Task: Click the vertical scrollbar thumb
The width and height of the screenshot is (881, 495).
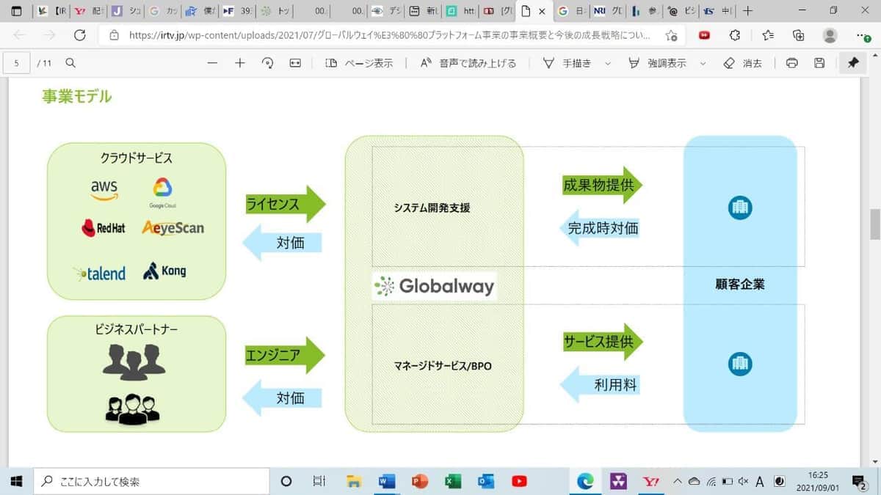Action: tap(874, 224)
